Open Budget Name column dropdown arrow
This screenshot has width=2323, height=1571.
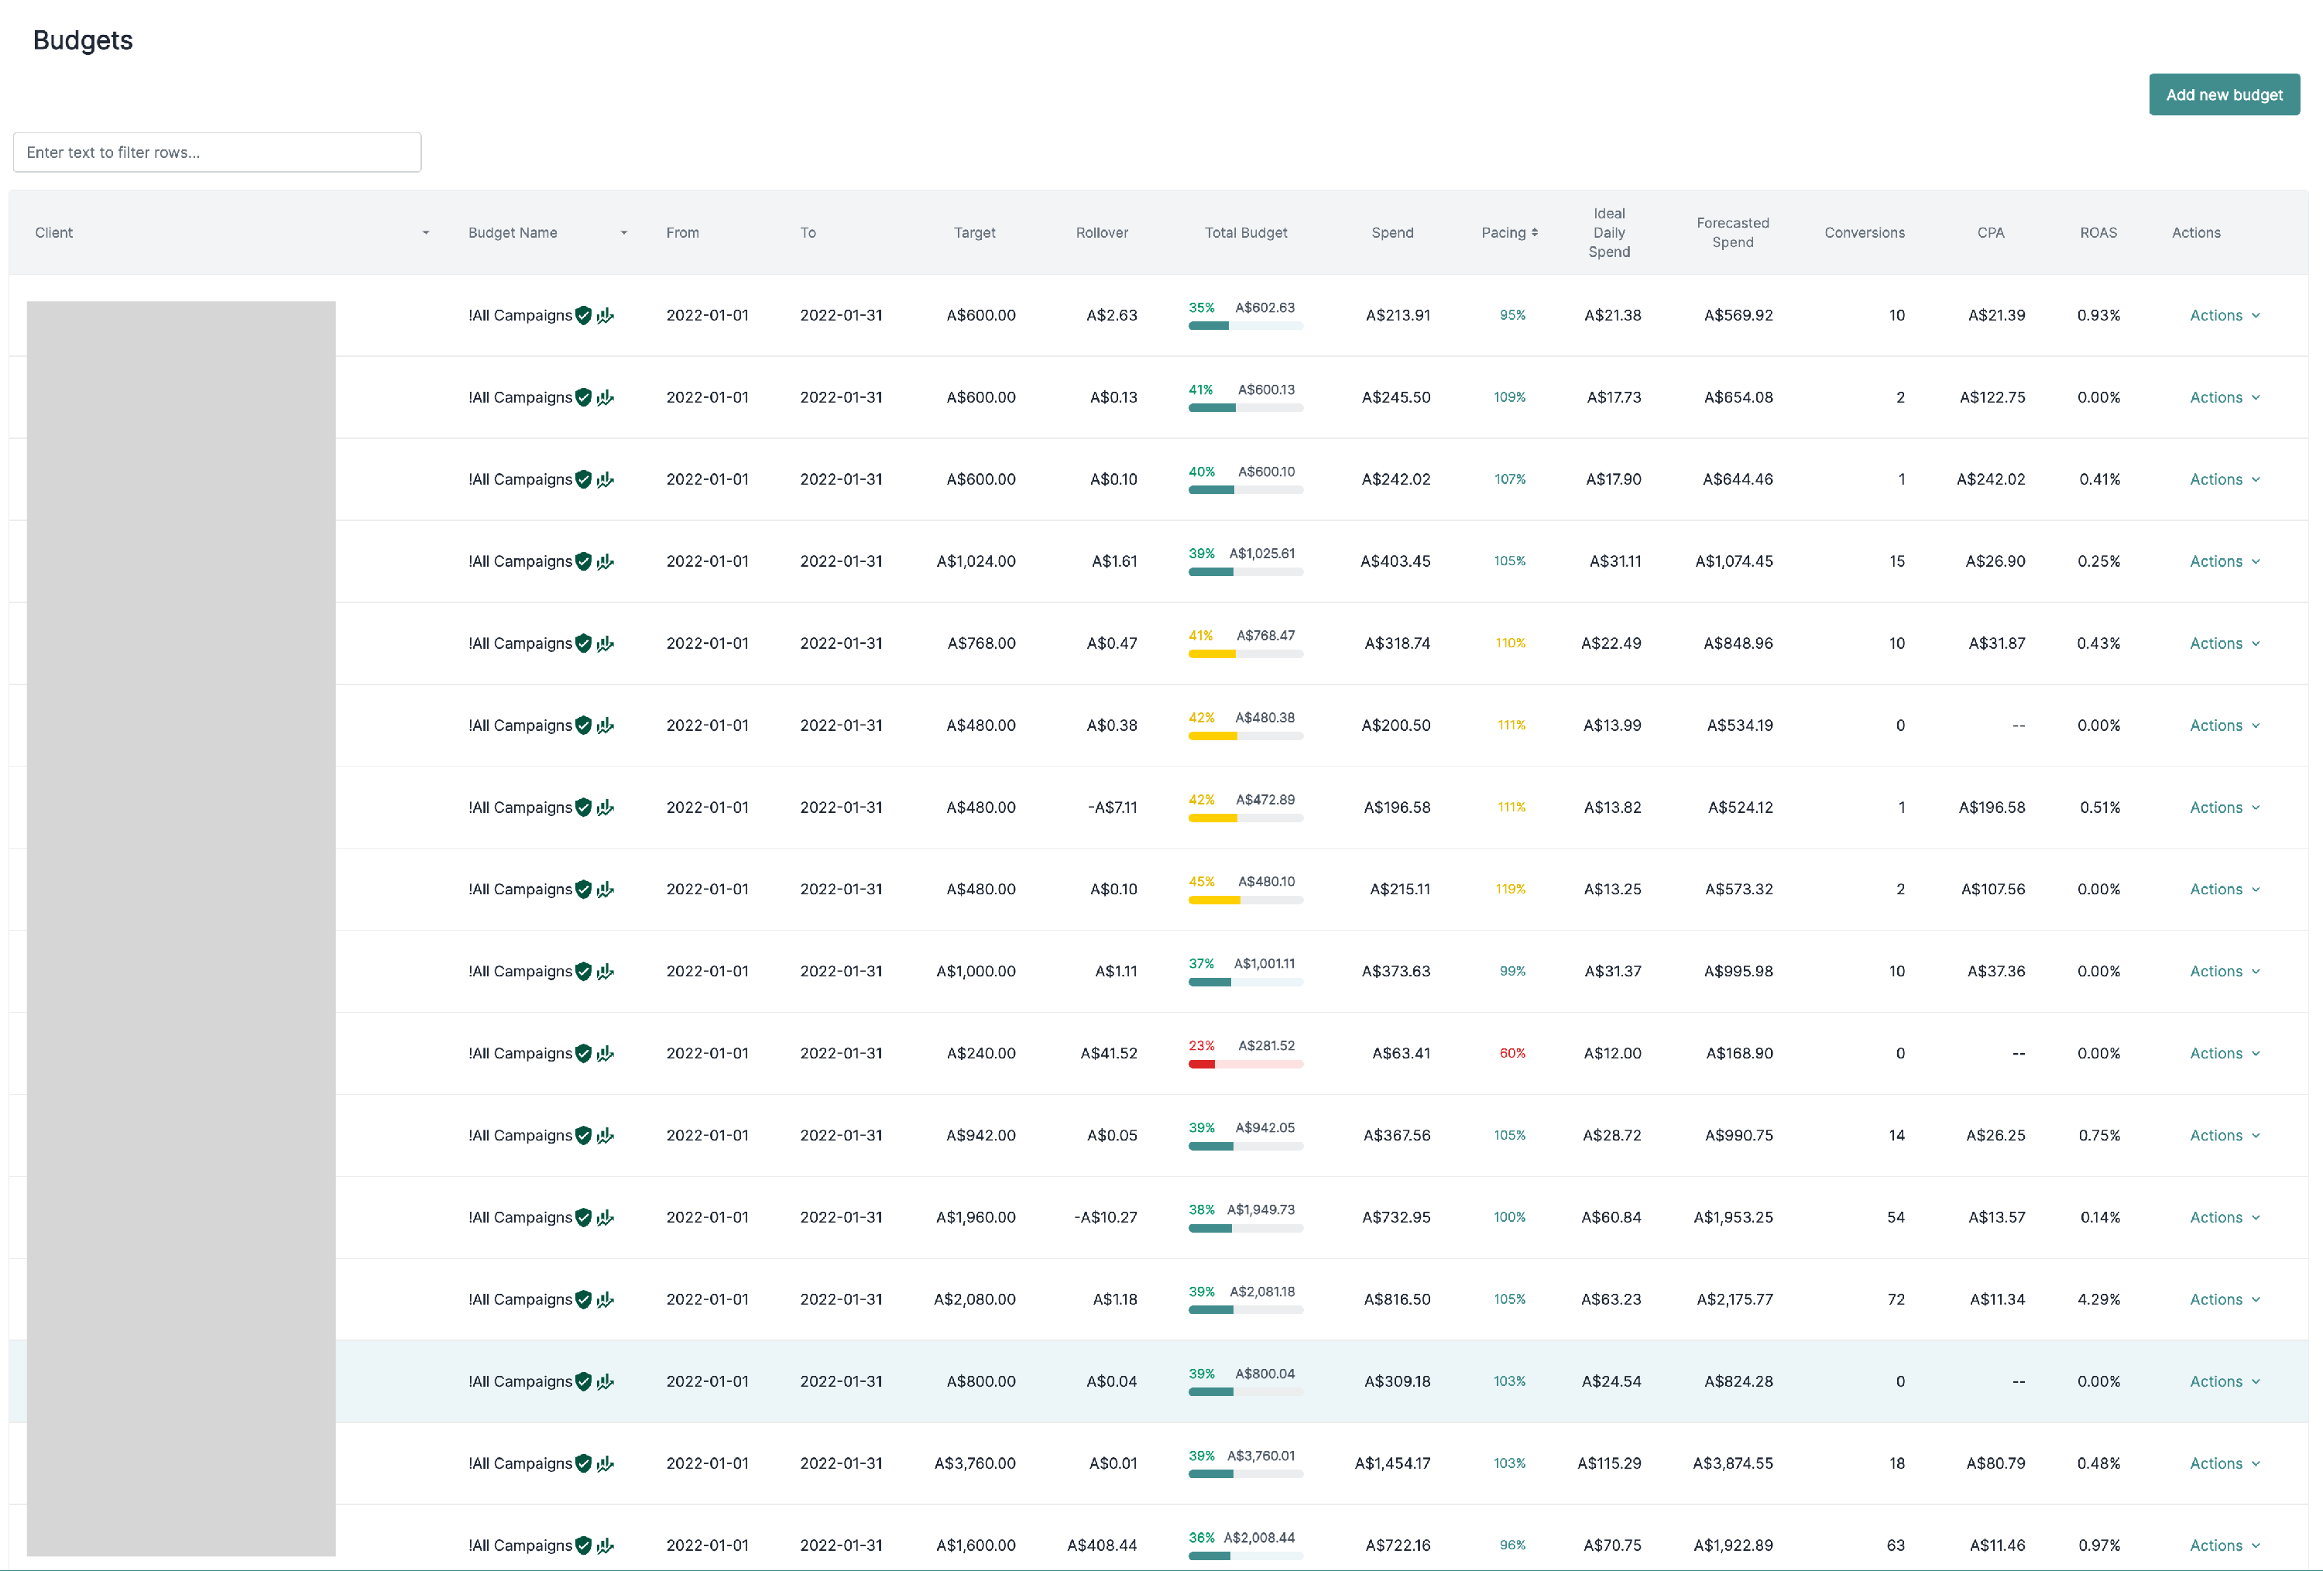(624, 233)
